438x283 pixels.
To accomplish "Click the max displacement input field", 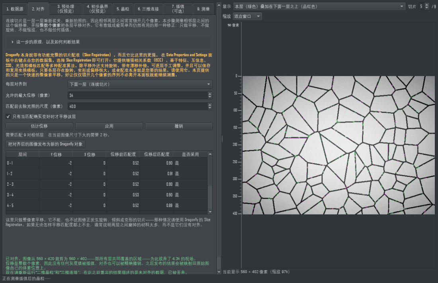I will [x=138, y=95].
